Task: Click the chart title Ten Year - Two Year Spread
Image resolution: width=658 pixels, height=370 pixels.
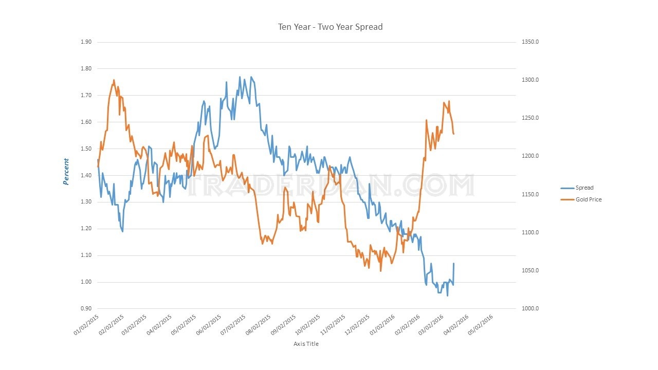Action: pyautogui.click(x=330, y=27)
